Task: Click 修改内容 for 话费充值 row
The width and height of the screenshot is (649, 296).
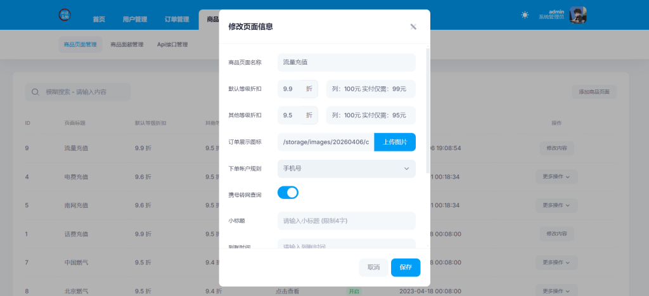Action: click(556, 234)
